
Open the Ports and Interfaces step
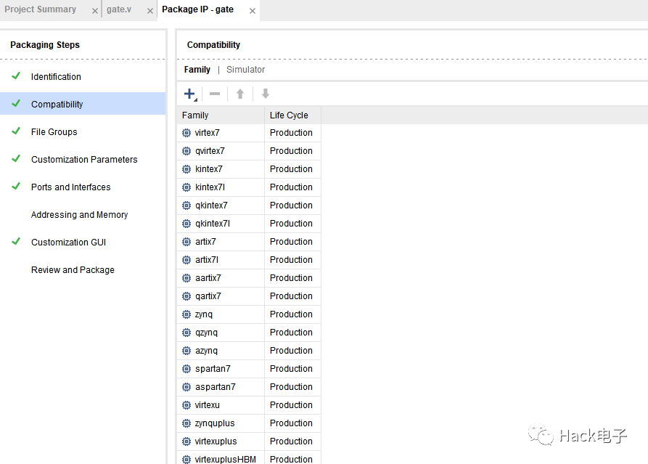(x=70, y=187)
